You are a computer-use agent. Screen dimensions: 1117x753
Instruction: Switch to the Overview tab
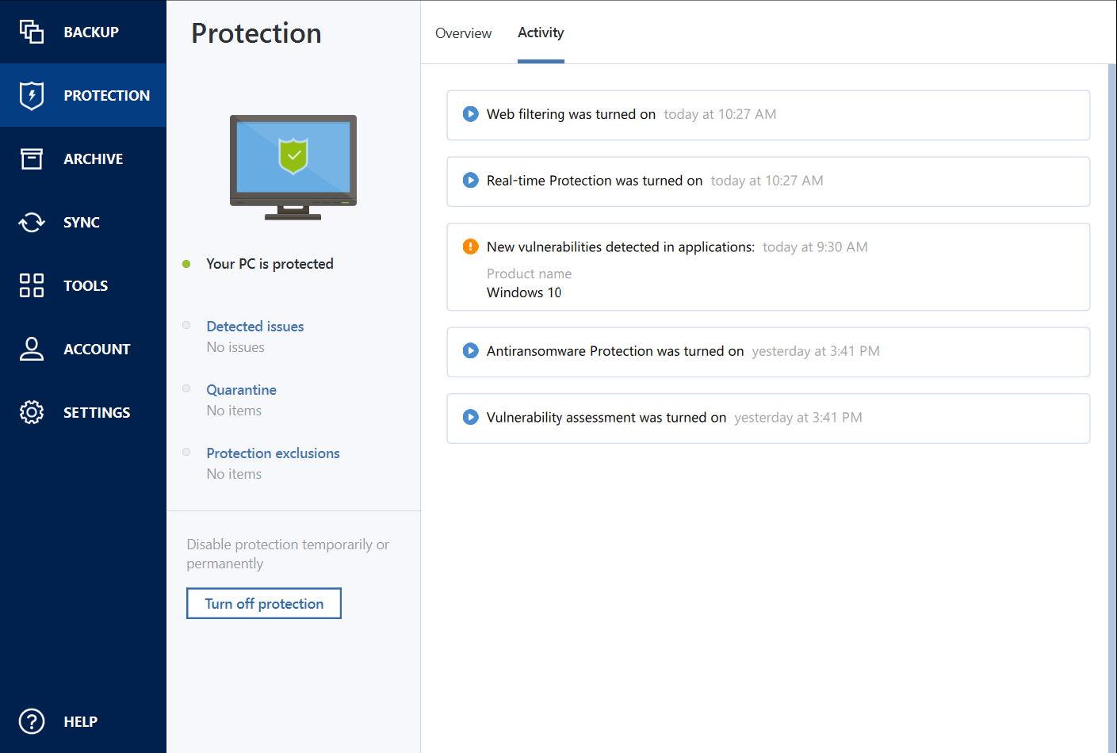pyautogui.click(x=463, y=33)
